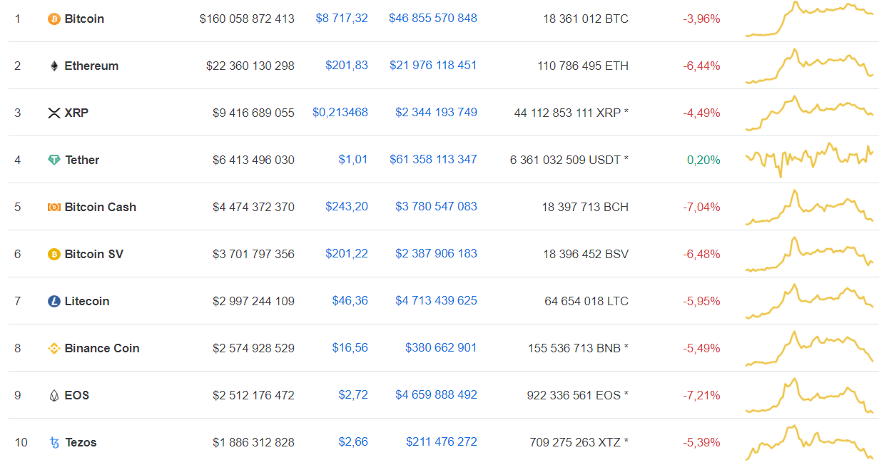This screenshot has width=879, height=465.
Task: Open the Tezos price graph thumbnail
Action: [x=808, y=442]
